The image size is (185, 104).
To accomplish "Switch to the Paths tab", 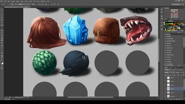I will click(x=175, y=68).
